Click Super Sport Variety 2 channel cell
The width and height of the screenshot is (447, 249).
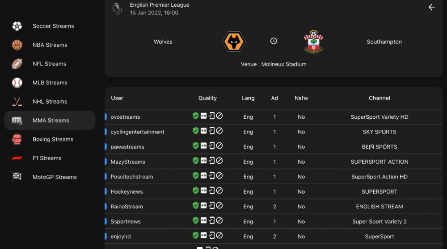[x=380, y=221]
